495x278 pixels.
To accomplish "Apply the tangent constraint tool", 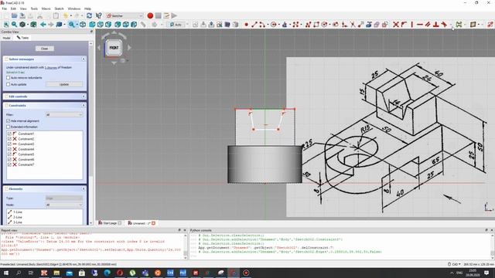I will click(444, 24).
